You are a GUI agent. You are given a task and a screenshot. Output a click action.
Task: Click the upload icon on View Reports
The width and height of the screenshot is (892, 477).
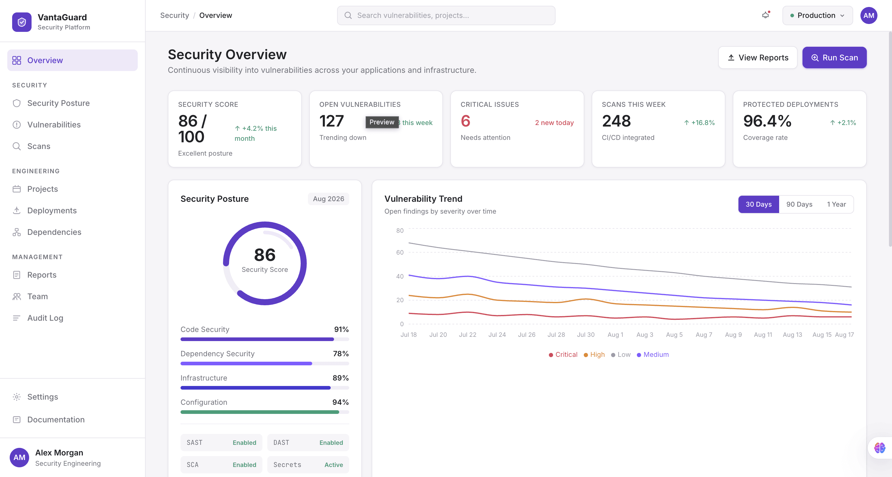731,58
